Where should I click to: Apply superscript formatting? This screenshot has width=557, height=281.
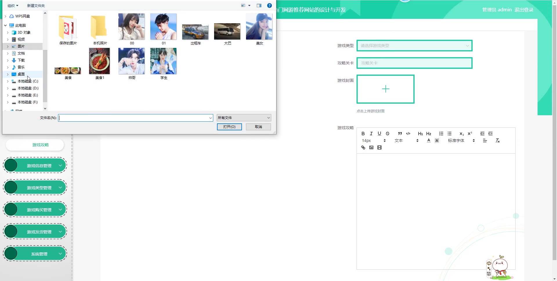click(x=470, y=134)
